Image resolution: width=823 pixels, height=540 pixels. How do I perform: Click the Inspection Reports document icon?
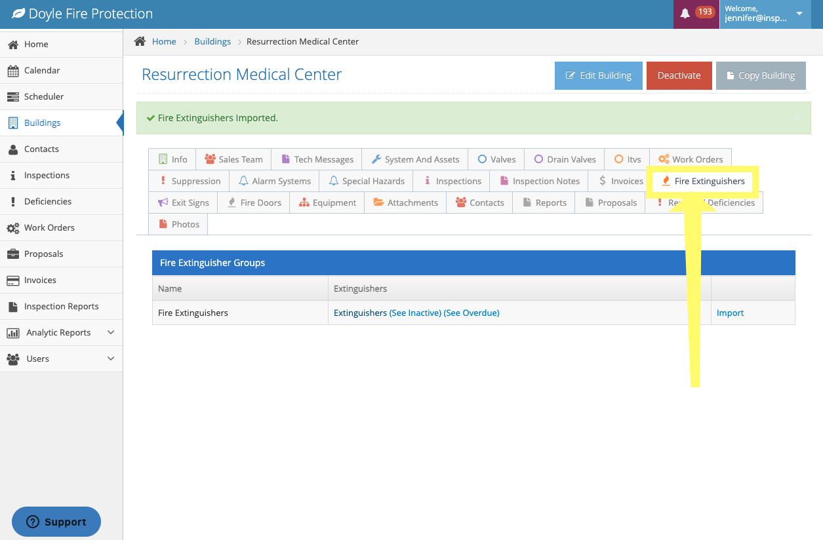pos(12,307)
